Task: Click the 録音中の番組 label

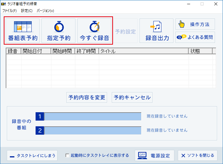Action: tap(22, 125)
